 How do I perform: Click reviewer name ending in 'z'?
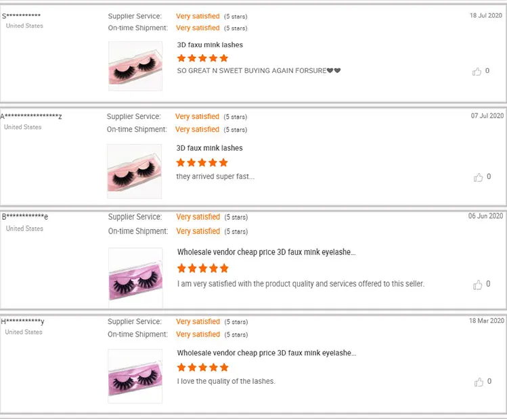[31, 116]
